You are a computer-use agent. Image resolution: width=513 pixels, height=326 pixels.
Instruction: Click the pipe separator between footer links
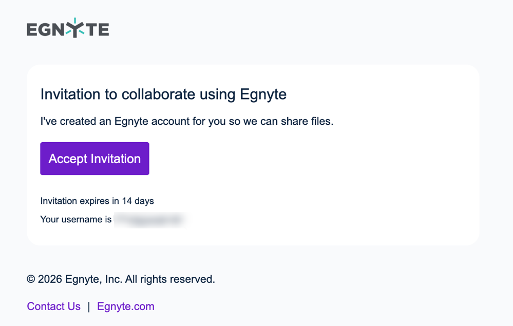[x=89, y=306]
